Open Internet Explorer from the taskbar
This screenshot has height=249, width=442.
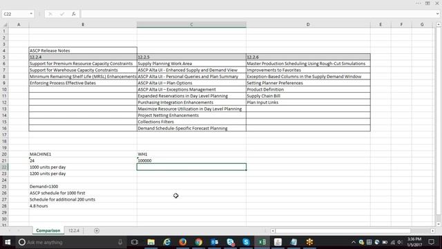click(167, 242)
